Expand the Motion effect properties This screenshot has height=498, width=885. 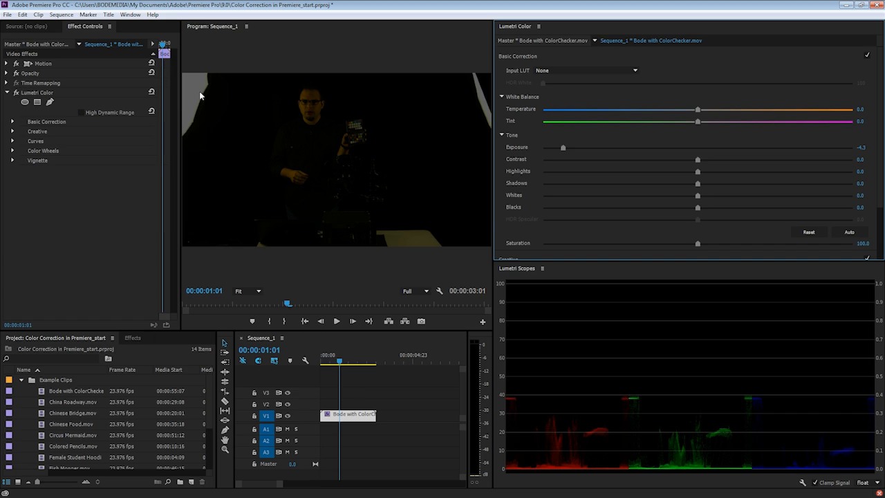click(6, 64)
